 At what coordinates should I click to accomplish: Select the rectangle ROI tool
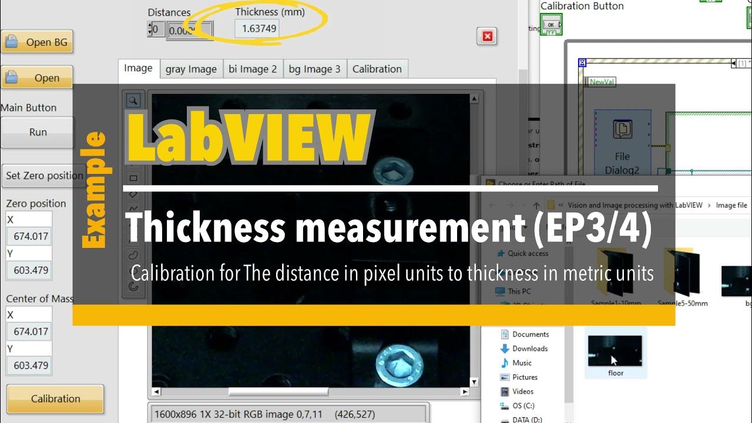tap(133, 178)
